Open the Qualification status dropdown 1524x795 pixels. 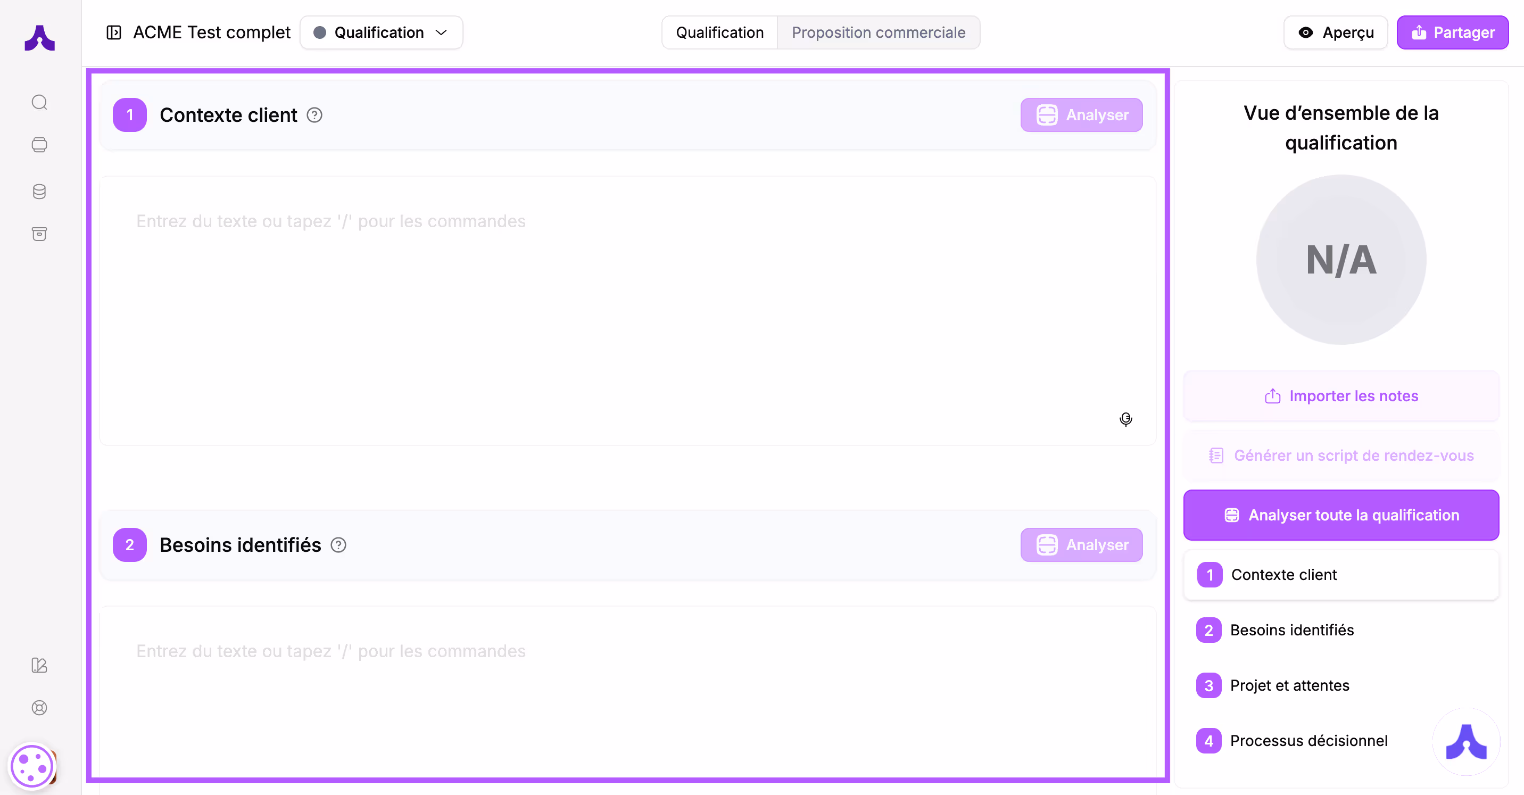tap(381, 32)
